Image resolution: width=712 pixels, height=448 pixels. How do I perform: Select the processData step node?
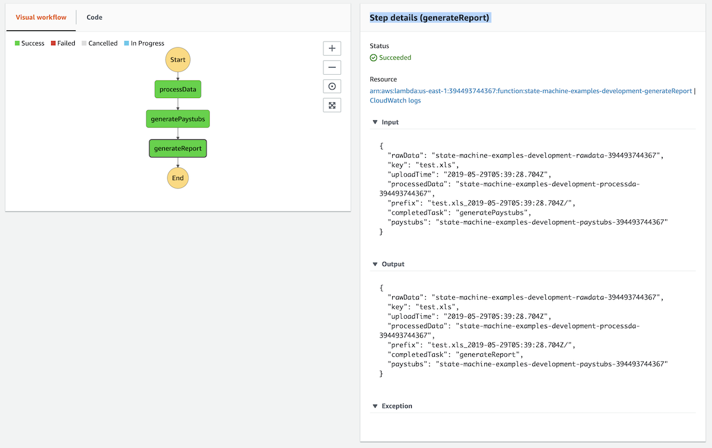pos(178,89)
